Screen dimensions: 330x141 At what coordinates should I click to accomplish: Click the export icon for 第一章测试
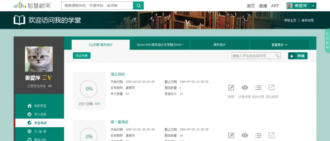point(271,135)
